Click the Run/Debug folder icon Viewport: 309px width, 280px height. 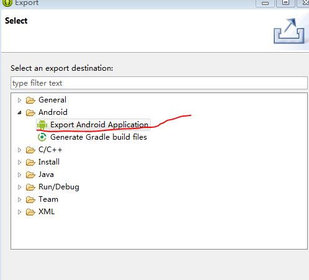click(30, 187)
